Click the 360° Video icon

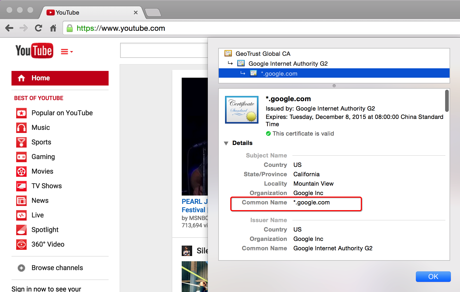tap(21, 245)
